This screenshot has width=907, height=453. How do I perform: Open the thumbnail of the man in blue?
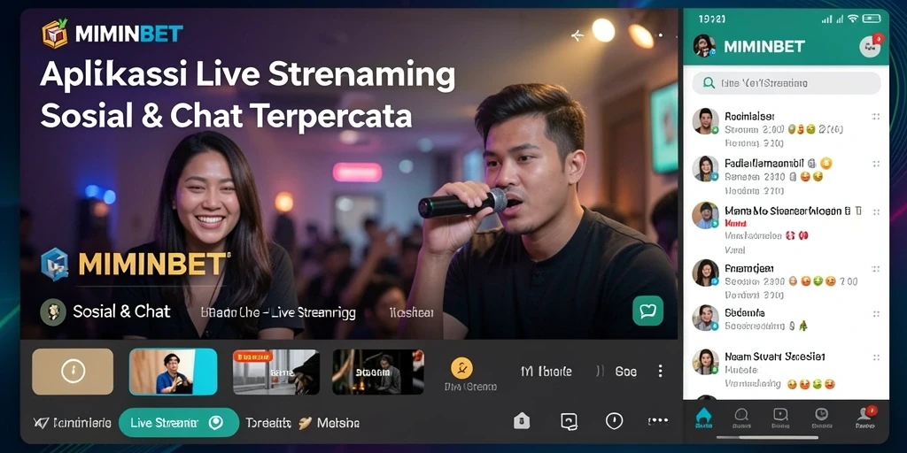point(173,372)
